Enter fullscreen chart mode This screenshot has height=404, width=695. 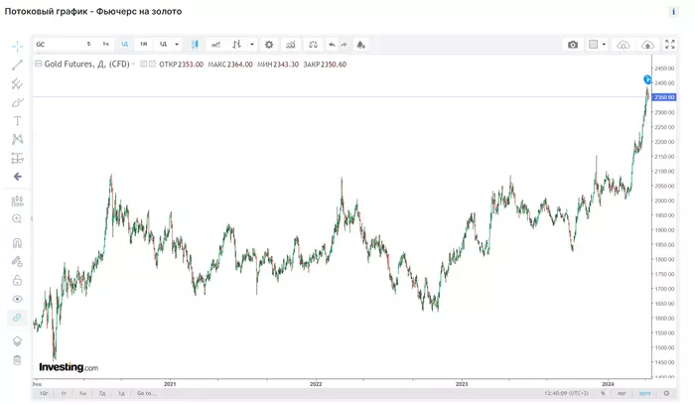click(670, 45)
